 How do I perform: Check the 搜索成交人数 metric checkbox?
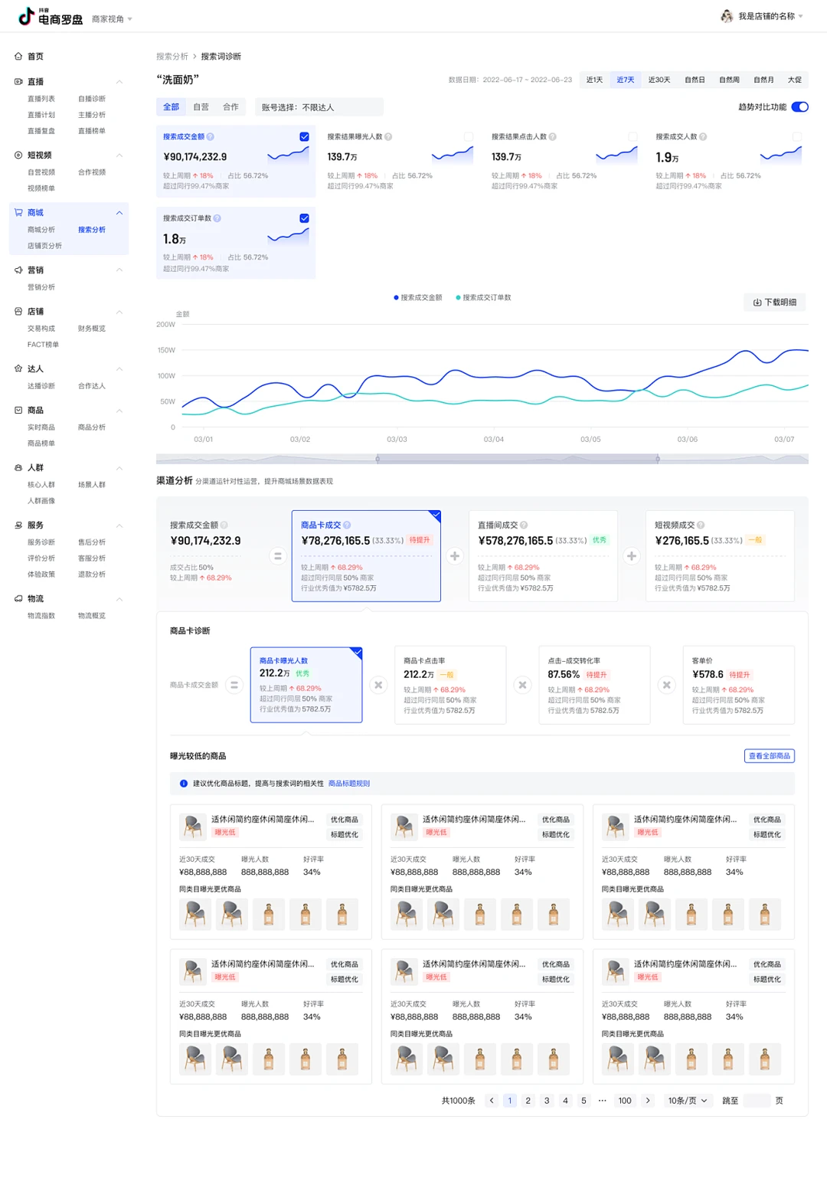click(x=797, y=137)
